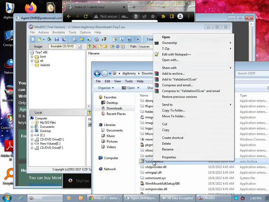Open the 7-Zip submenu in the context menu
Screen dimensions: 269x202
click(194, 49)
